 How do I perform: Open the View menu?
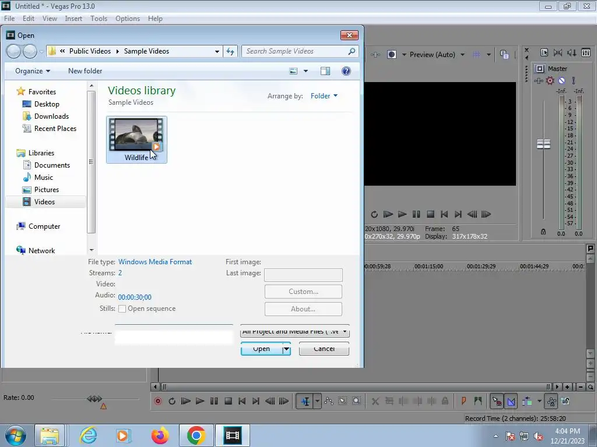pos(50,18)
